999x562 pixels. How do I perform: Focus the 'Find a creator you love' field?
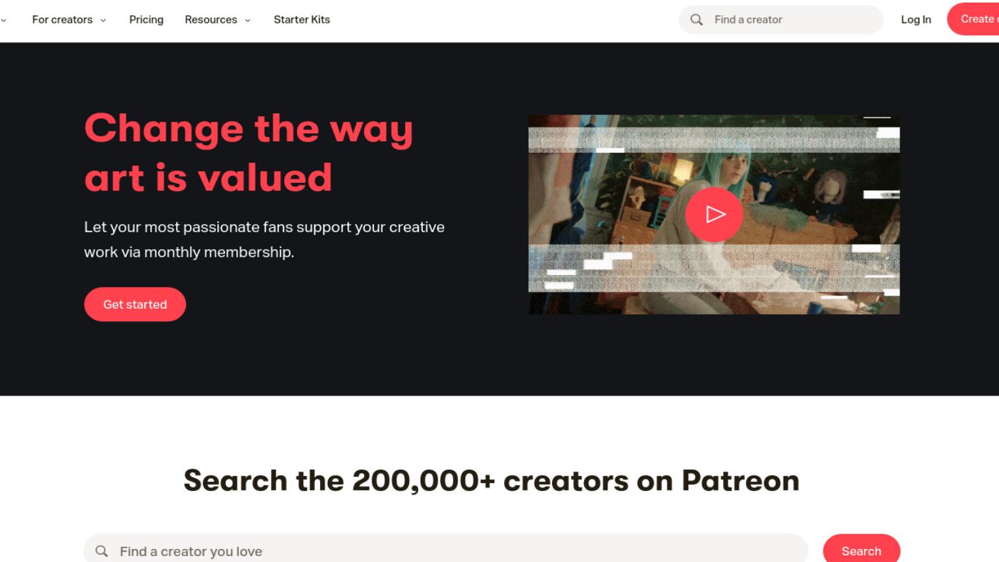tap(446, 550)
